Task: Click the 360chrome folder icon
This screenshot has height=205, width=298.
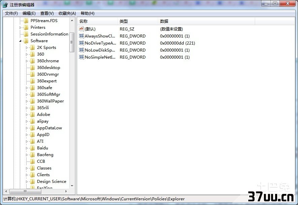Action: [x=33, y=61]
